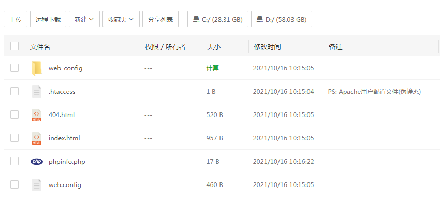440x215 pixels.
Task: Expand the 新建 dropdown menu
Action: tap(84, 19)
